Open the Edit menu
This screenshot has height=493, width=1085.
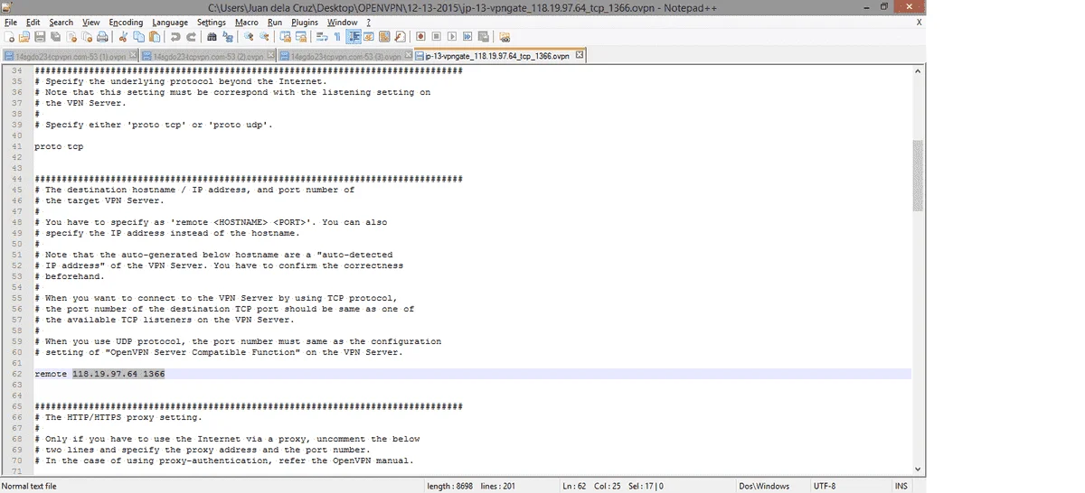tap(33, 22)
